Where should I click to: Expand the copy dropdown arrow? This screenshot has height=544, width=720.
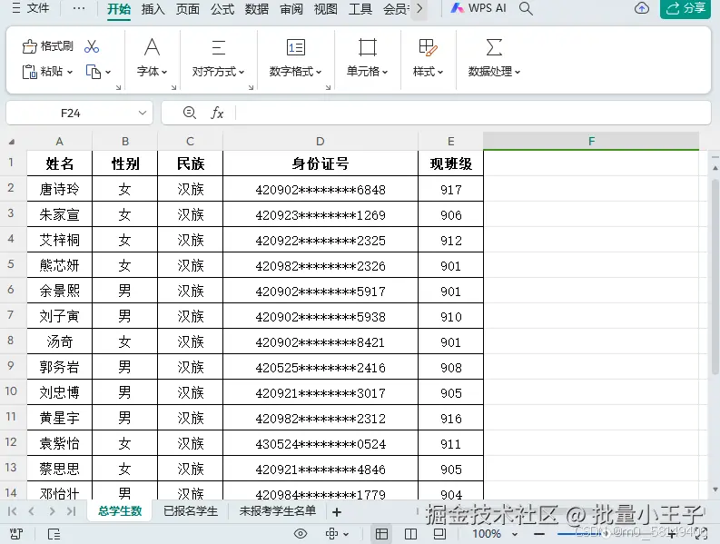click(x=108, y=72)
